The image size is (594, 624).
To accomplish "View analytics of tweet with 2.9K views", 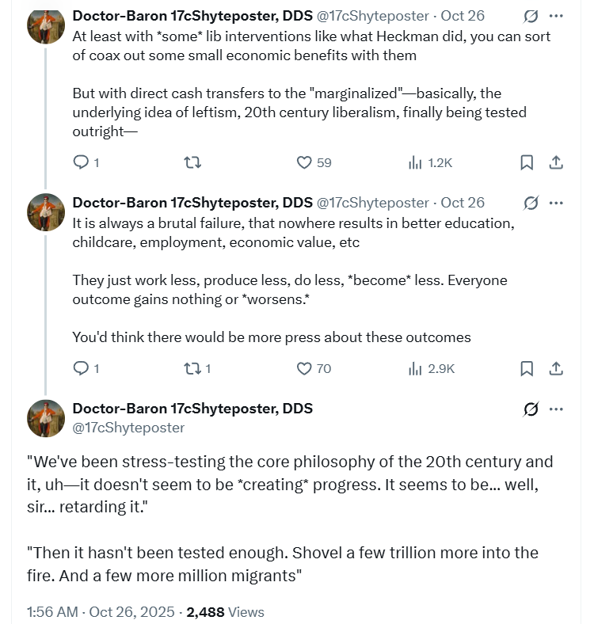I will [x=416, y=368].
